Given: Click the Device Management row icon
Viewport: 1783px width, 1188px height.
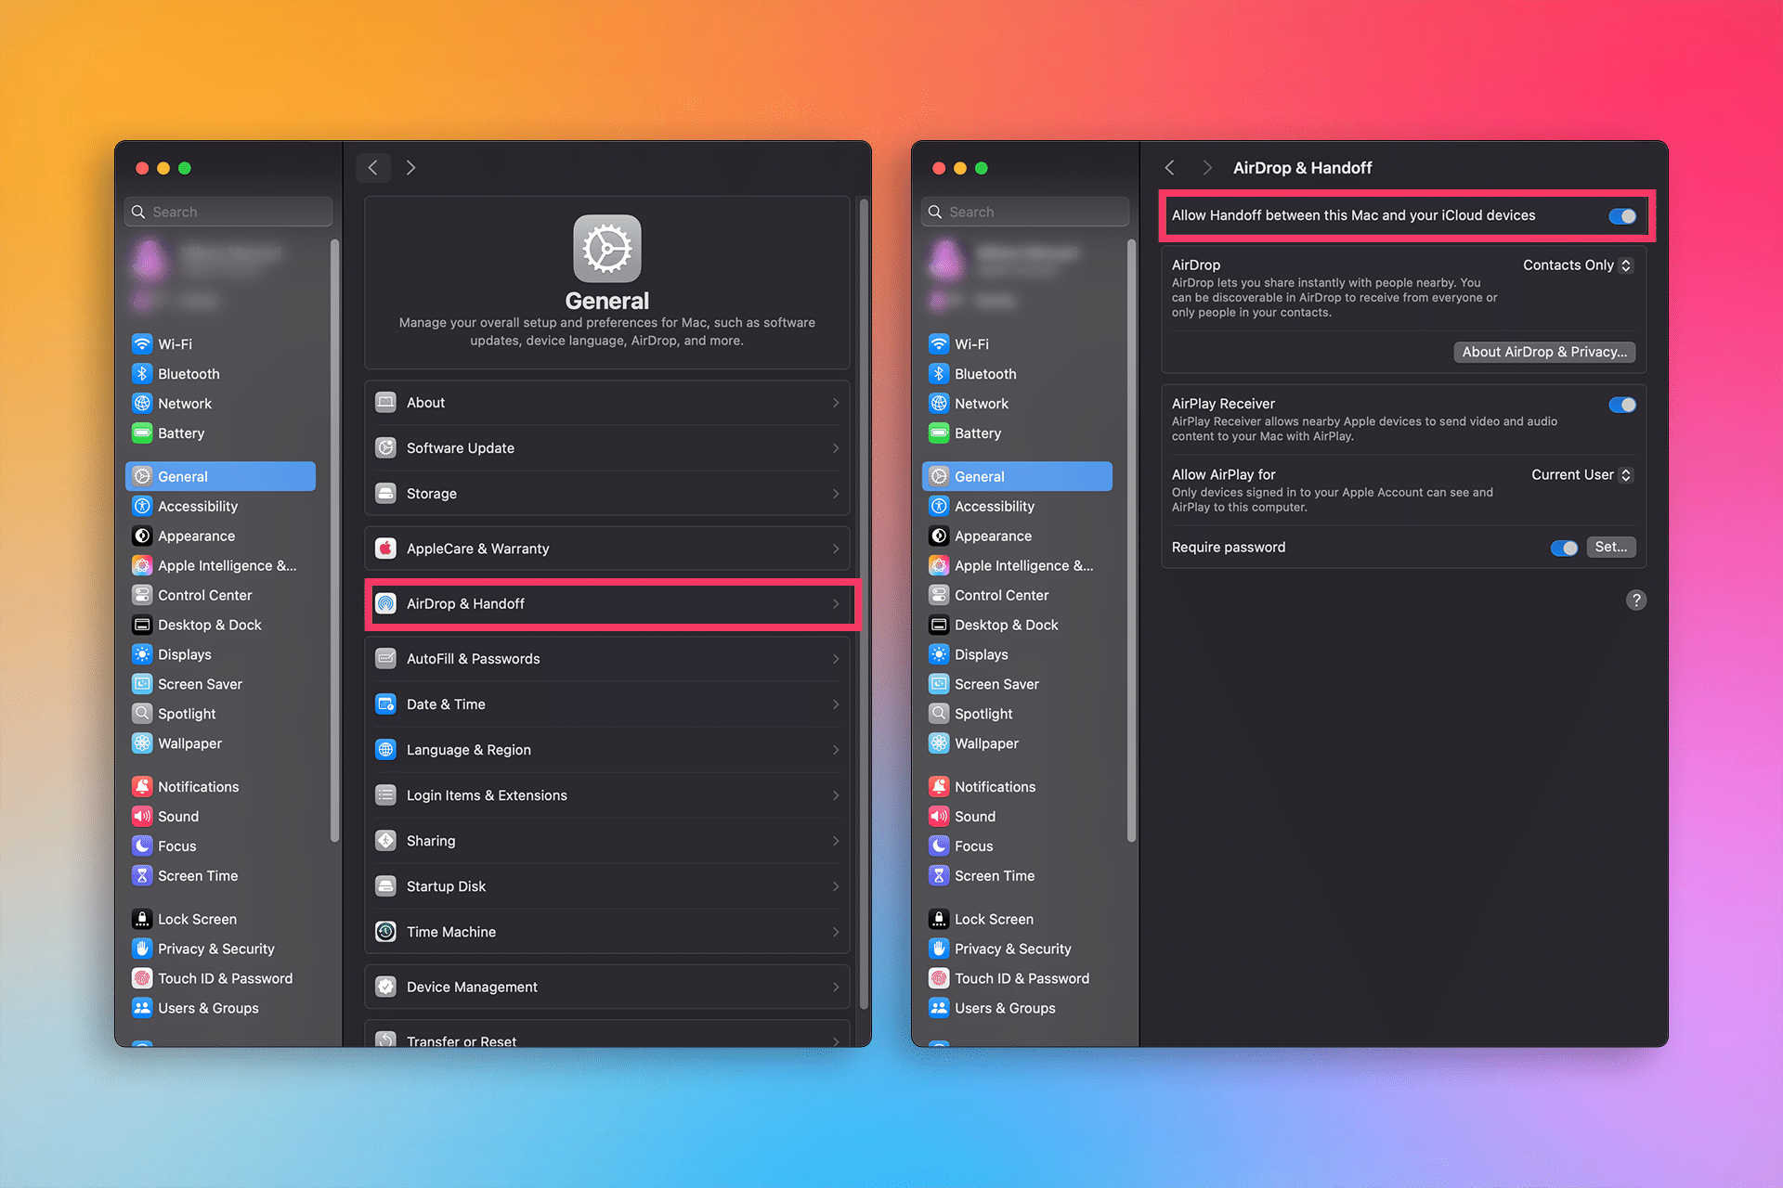Looking at the screenshot, I should (x=386, y=988).
